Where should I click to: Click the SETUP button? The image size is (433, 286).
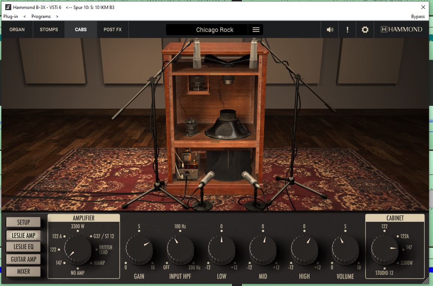[24, 222]
